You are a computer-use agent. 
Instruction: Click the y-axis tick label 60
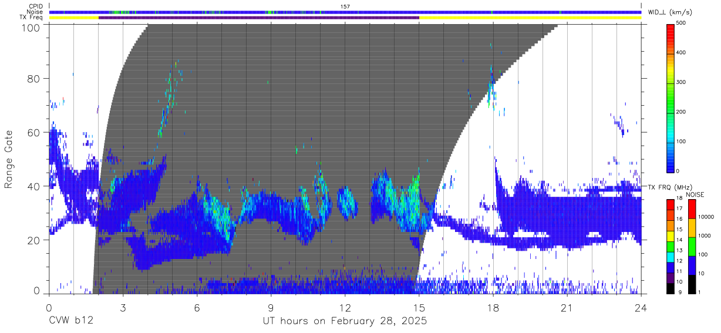point(35,132)
